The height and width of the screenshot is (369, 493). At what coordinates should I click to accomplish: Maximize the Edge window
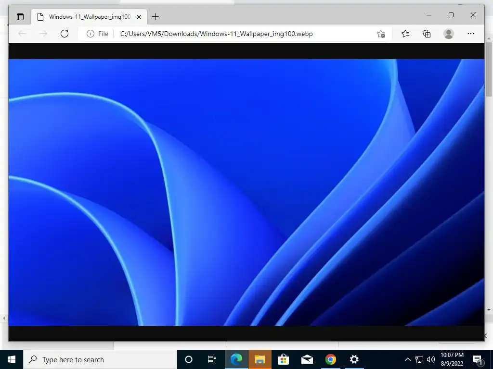tap(451, 15)
